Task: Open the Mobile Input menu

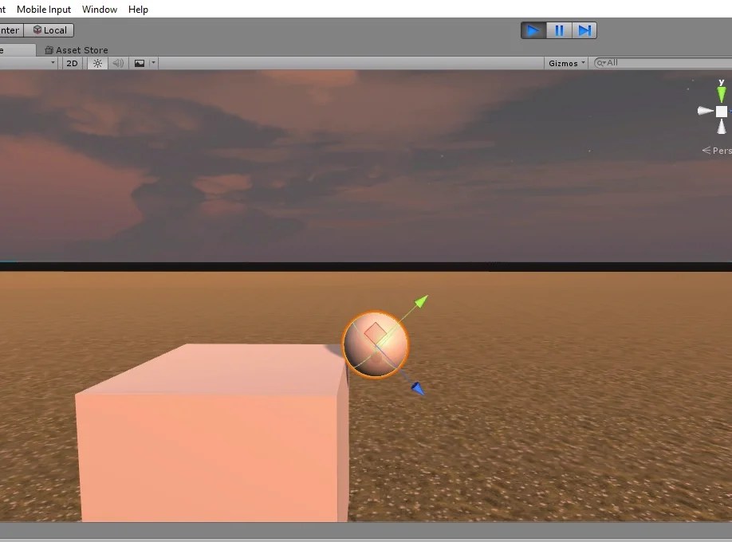Action: pos(43,9)
